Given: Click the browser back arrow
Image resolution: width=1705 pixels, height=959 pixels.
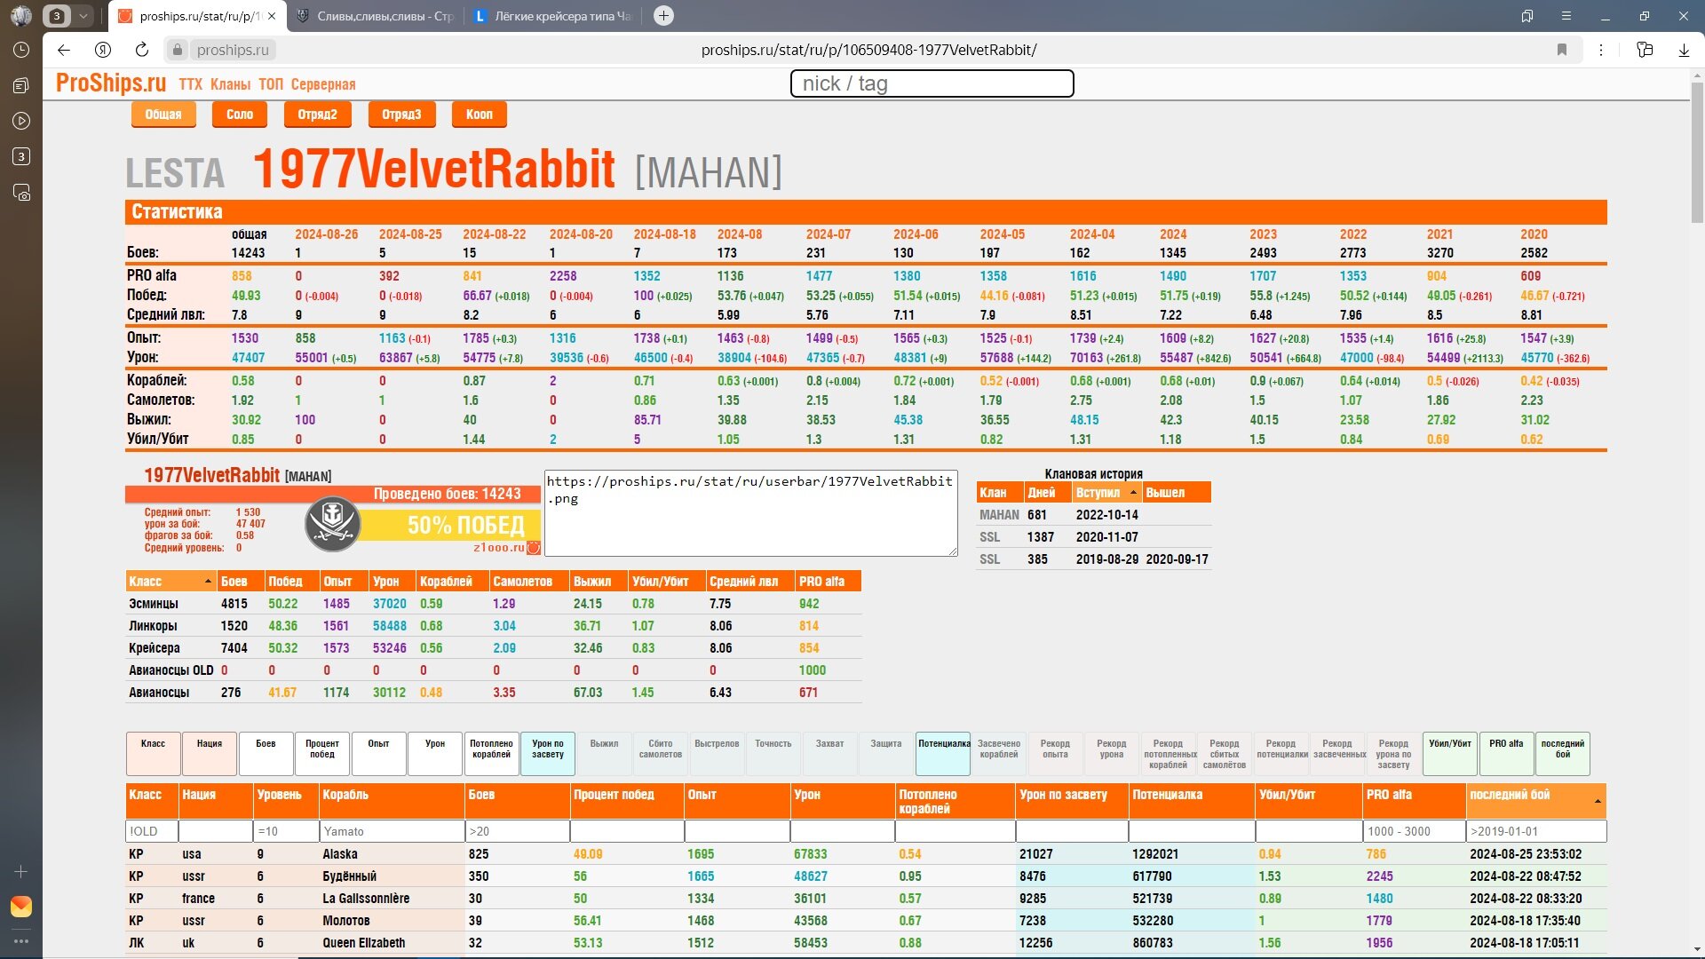Looking at the screenshot, I should (x=64, y=50).
